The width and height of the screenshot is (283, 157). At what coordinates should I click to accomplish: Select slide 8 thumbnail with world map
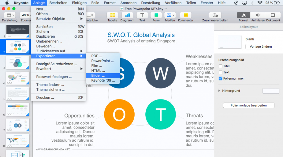tap(18, 141)
